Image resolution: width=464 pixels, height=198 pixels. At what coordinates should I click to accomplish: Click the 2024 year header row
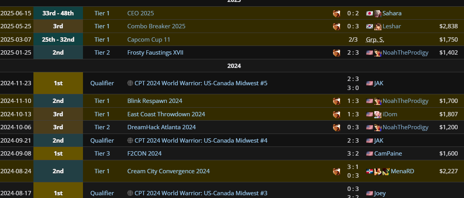tap(232, 66)
